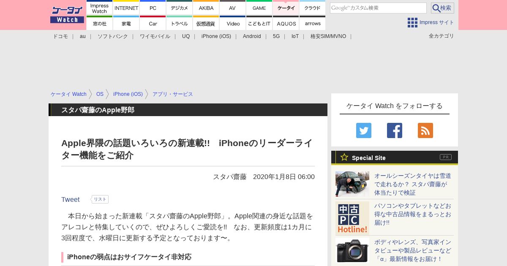This screenshot has width=507, height=266.
Task: Click the ケータイ Watch site logo
Action: coord(67,15)
